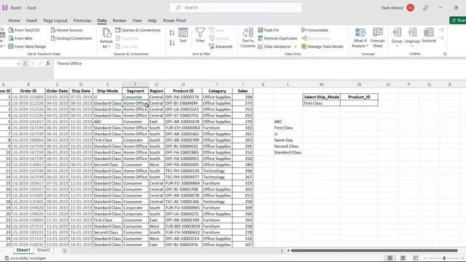Open the Sort dialog
The width and height of the screenshot is (466, 262).
183,36
